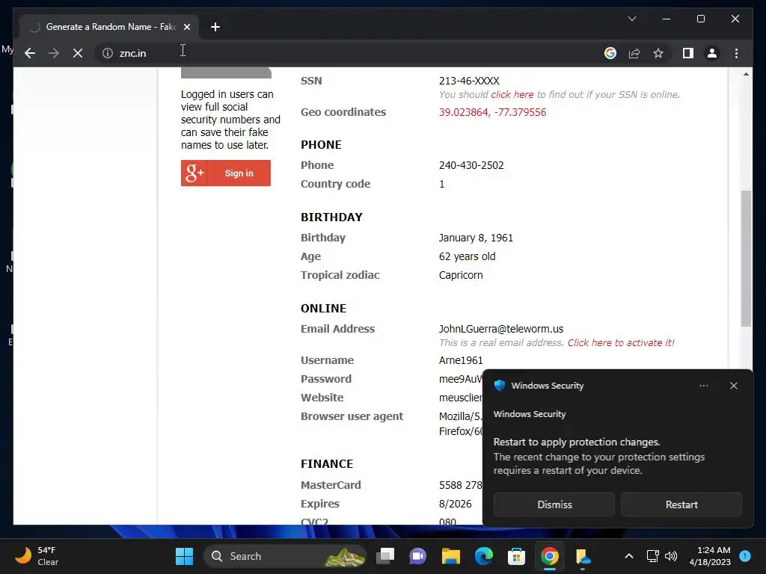Screen dimensions: 766x574
Task: Open notification options three dots
Action: pos(703,386)
